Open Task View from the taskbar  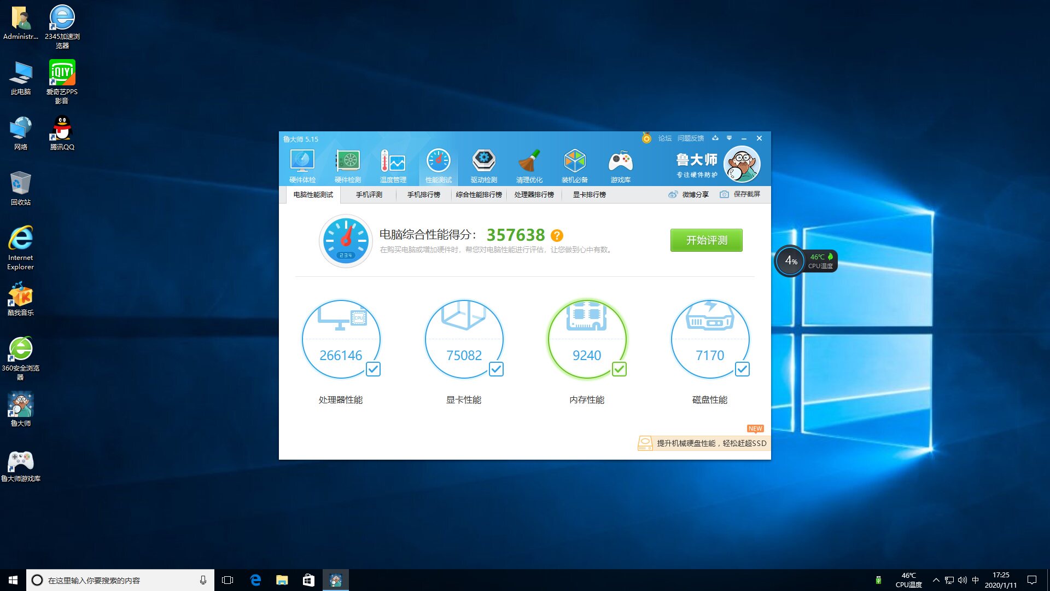point(227,580)
